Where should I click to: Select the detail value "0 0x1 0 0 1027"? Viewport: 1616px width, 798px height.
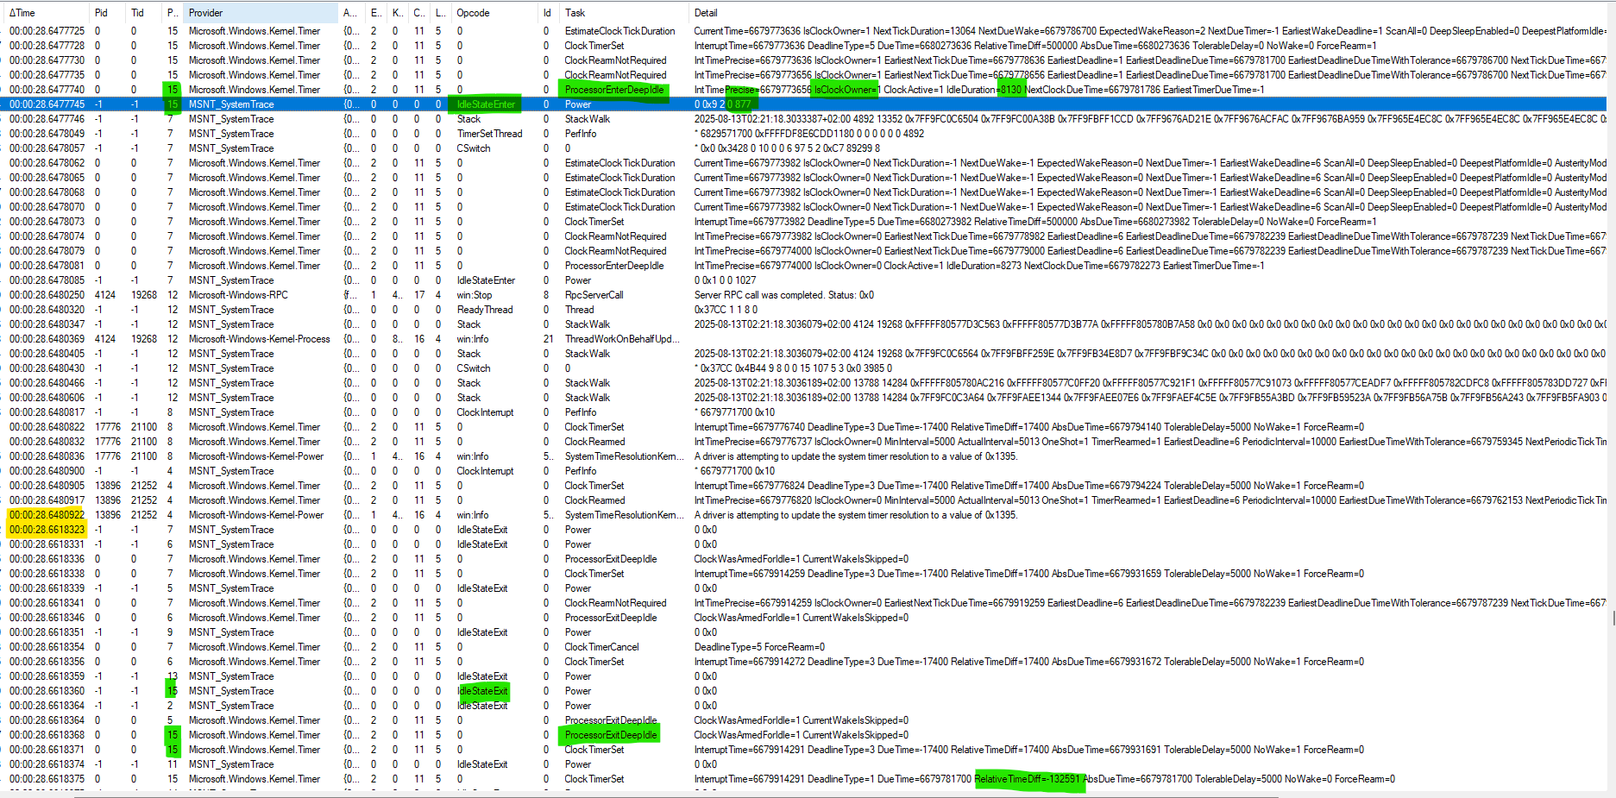coord(725,280)
